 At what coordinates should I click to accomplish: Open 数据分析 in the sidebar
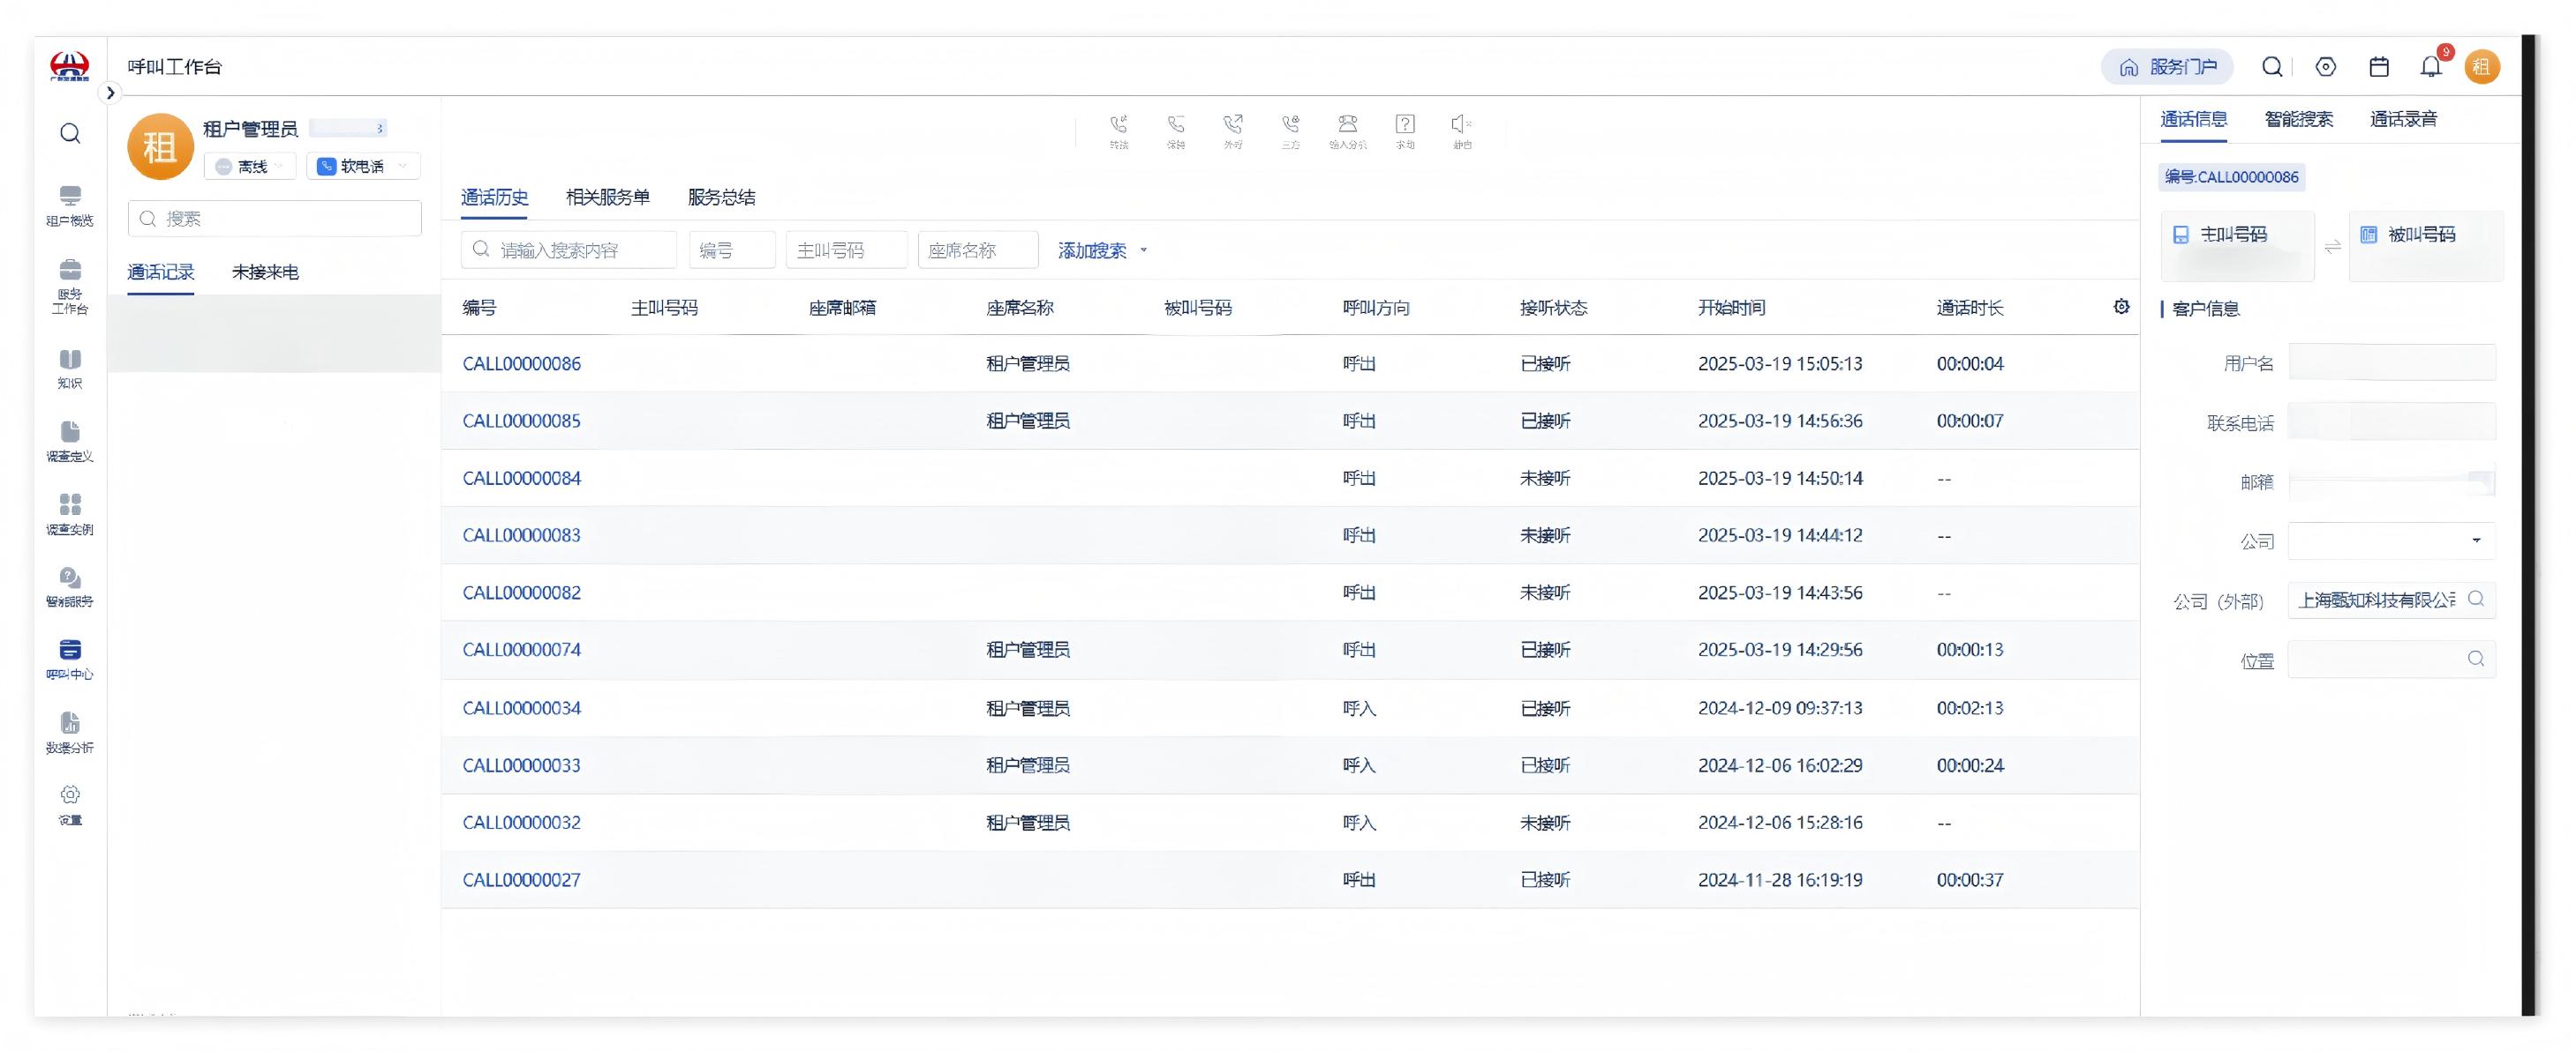pyautogui.click(x=69, y=733)
